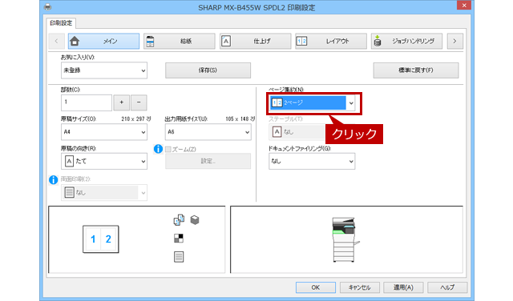Click the black-and-white checker icon

(x=179, y=239)
